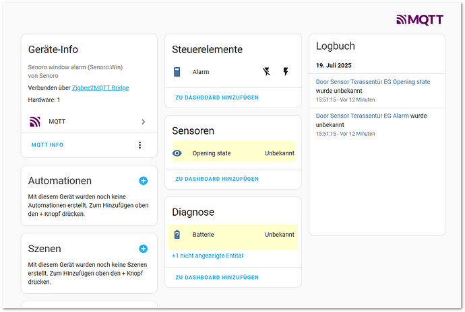Image resolution: width=465 pixels, height=312 pixels.
Task: Add new scene with plus icon
Action: pos(143,249)
